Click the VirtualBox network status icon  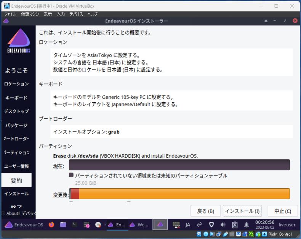click(x=219, y=234)
